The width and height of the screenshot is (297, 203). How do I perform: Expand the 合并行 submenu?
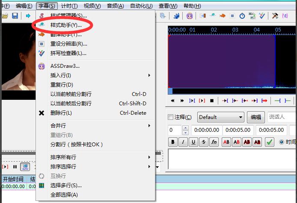pyautogui.click(x=96, y=125)
